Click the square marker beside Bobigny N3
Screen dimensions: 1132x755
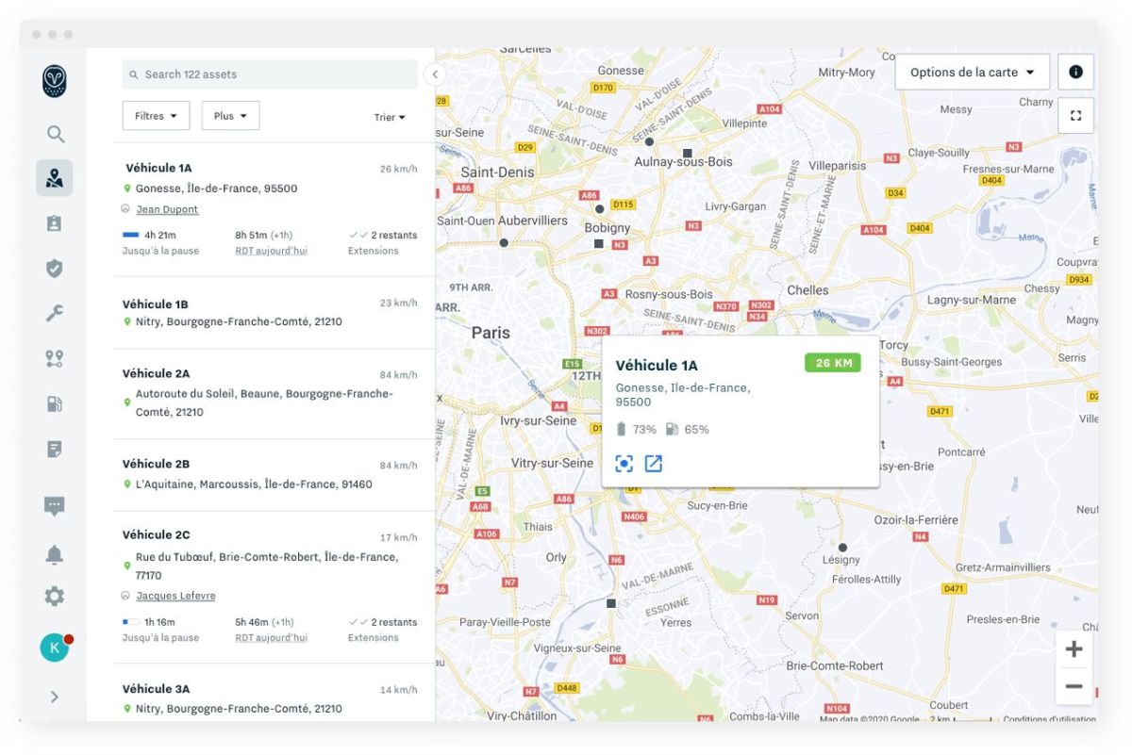point(598,243)
